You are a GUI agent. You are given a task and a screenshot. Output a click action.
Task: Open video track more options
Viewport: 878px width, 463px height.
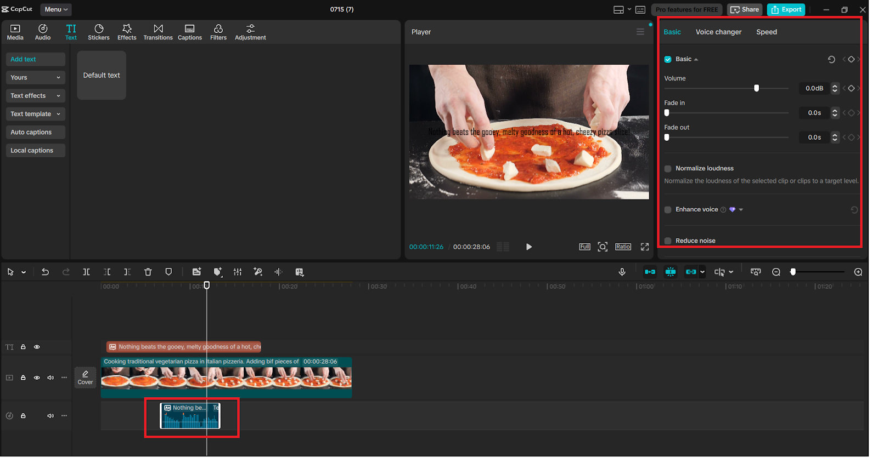[64, 378]
